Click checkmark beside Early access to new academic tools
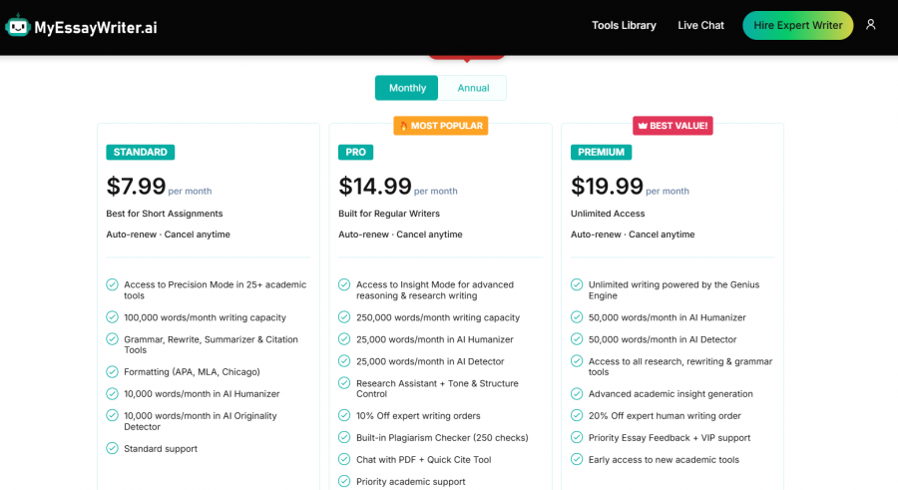Viewport: 898px width, 490px height. (x=577, y=460)
